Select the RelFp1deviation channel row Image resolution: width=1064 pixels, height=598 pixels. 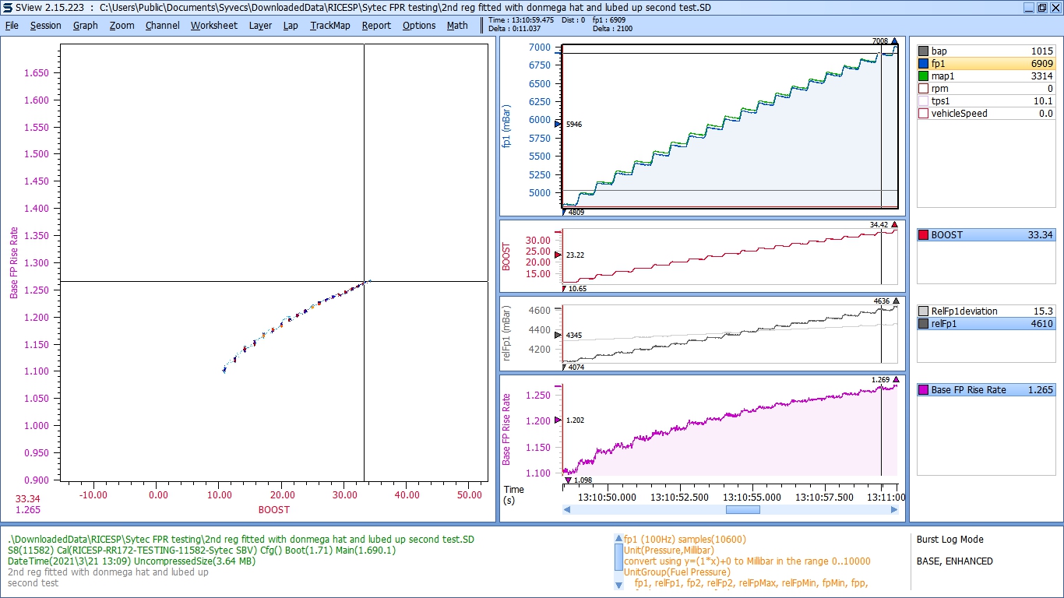[x=986, y=311]
